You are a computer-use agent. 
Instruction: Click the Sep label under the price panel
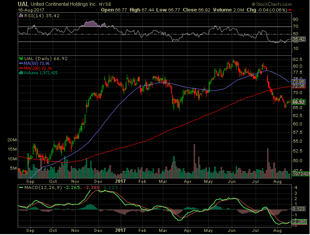(x=30, y=182)
